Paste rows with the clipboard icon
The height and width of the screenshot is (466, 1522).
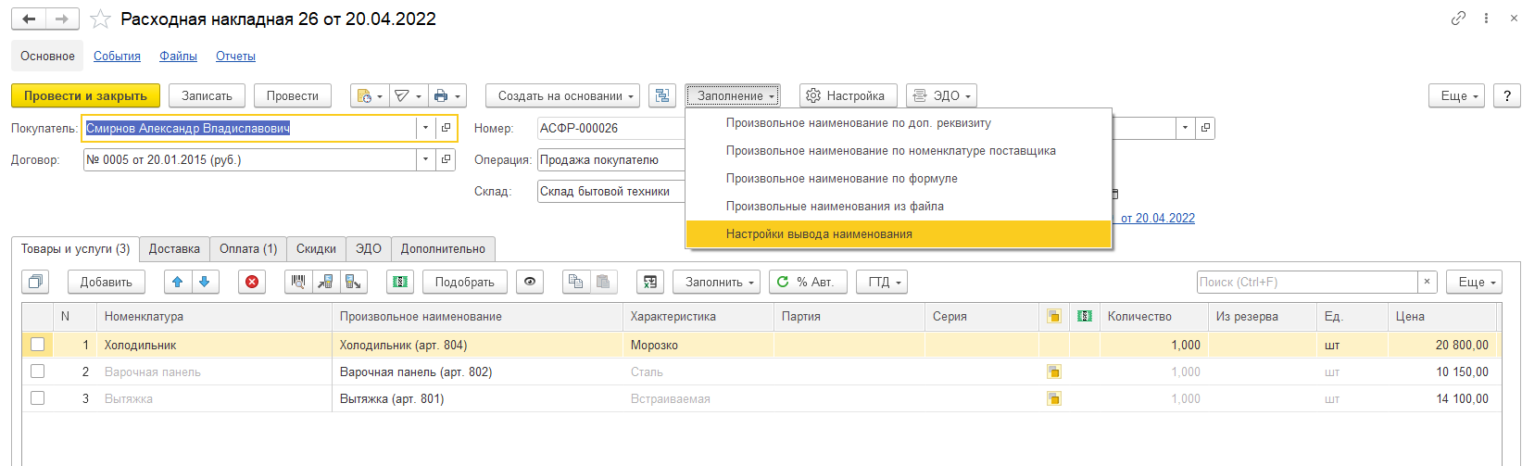(603, 282)
